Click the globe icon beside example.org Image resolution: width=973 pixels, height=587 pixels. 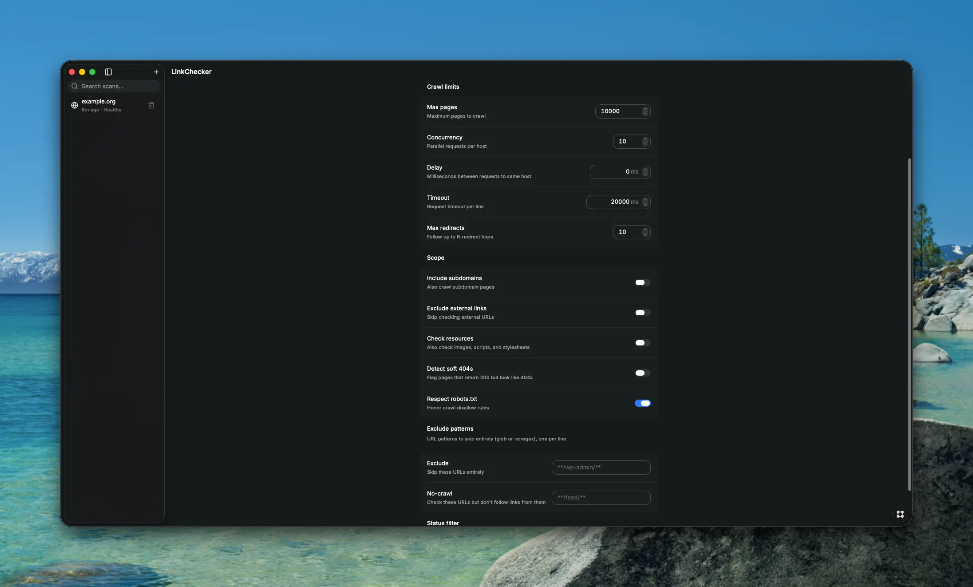pyautogui.click(x=75, y=105)
